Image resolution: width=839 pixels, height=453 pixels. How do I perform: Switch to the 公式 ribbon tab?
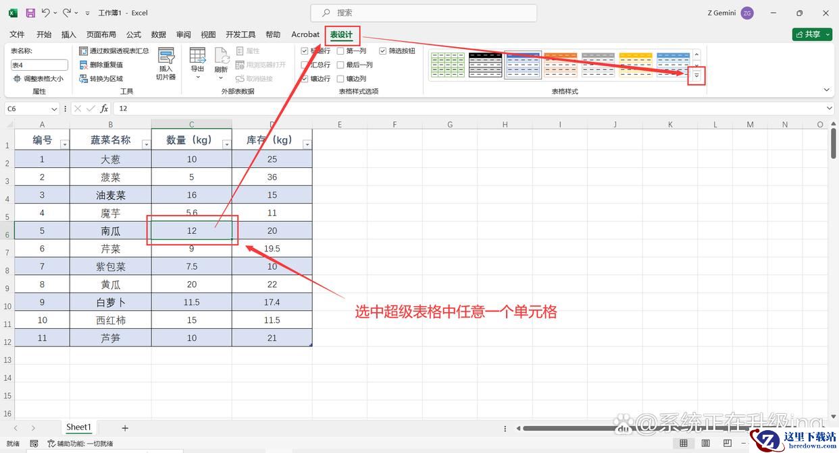(134, 34)
